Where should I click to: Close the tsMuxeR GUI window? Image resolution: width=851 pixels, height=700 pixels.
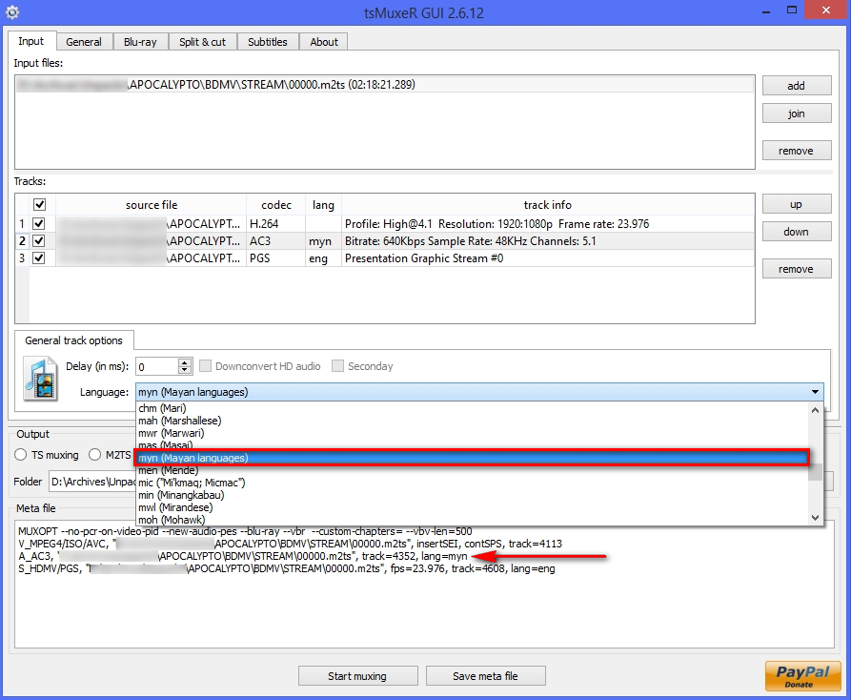tap(826, 10)
